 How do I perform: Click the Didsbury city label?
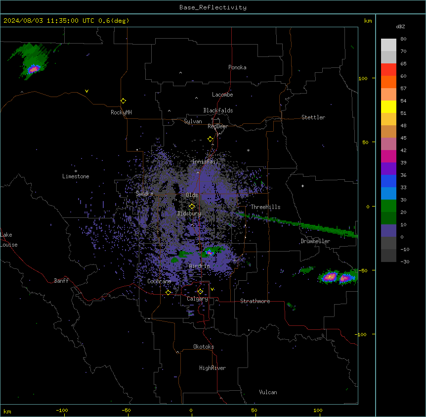tap(189, 213)
